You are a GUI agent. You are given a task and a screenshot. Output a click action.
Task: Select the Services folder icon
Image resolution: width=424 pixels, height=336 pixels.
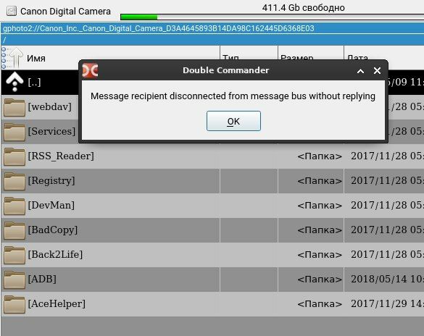point(14,132)
